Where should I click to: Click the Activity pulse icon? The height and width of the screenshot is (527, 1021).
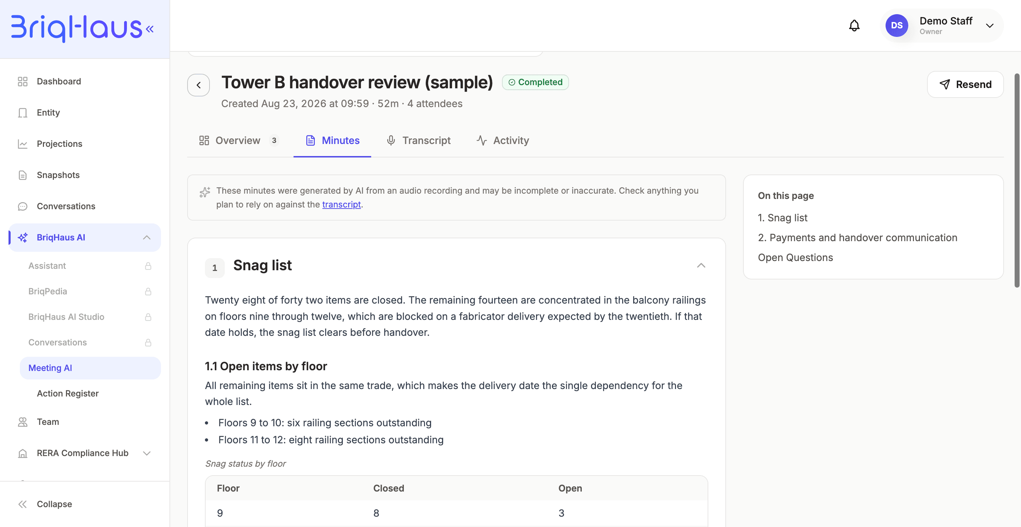(x=481, y=140)
